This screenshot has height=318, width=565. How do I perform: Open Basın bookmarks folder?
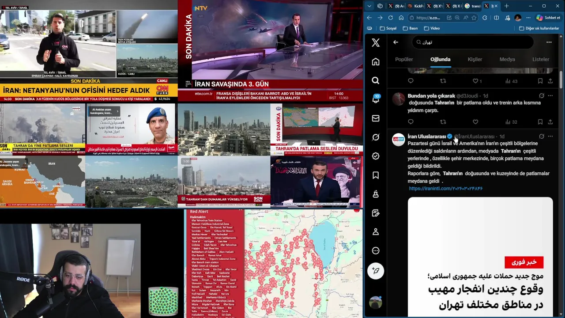pos(410,28)
